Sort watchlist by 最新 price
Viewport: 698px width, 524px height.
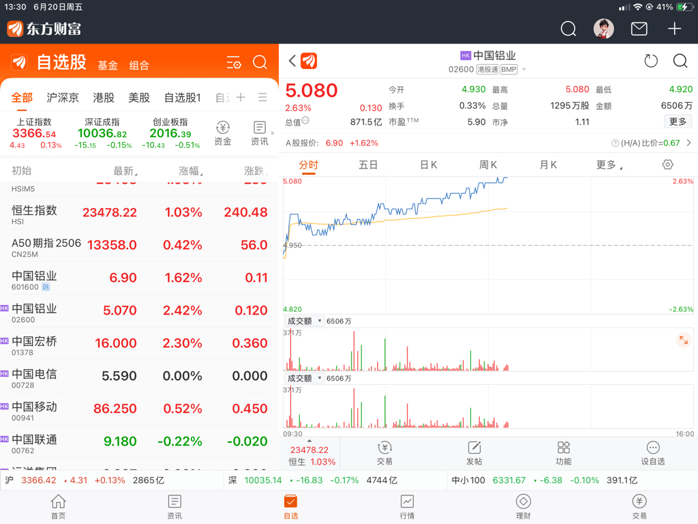coord(125,171)
